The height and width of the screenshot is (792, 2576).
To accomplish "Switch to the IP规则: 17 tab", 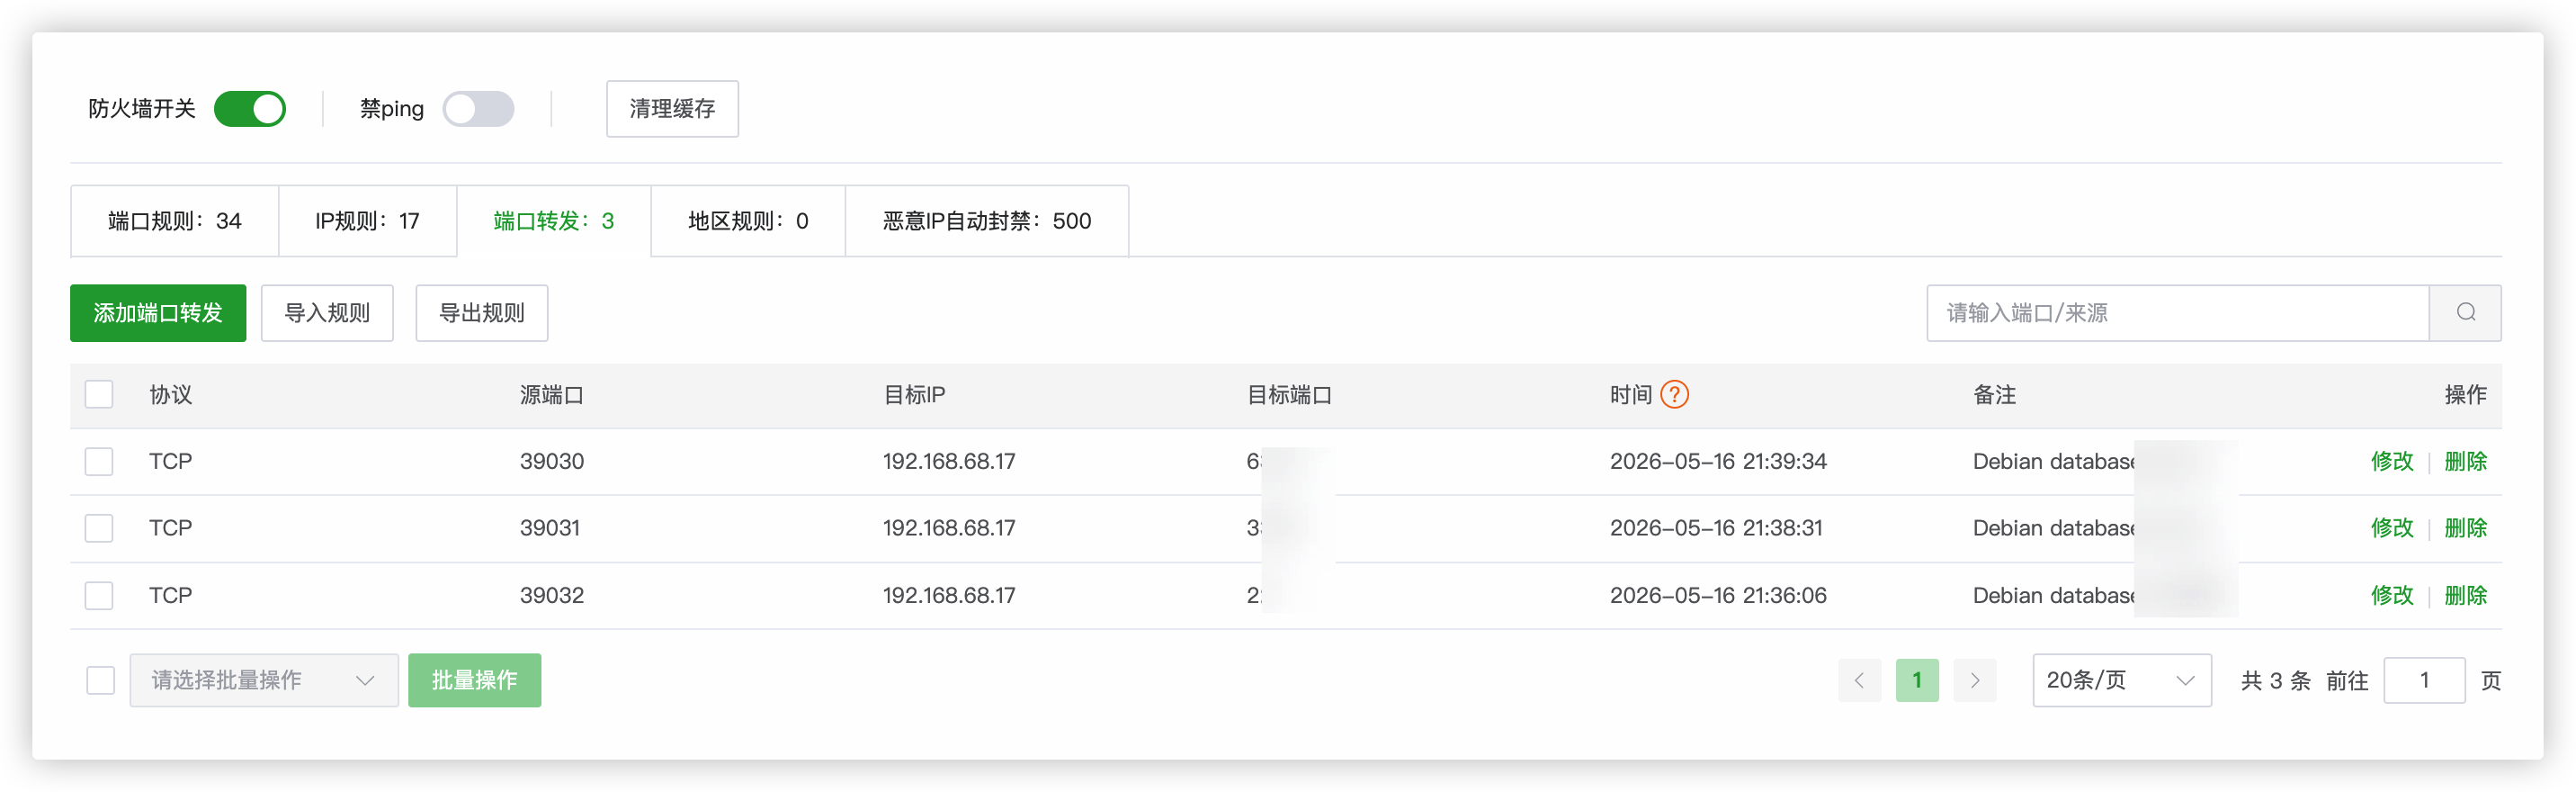I will (368, 221).
